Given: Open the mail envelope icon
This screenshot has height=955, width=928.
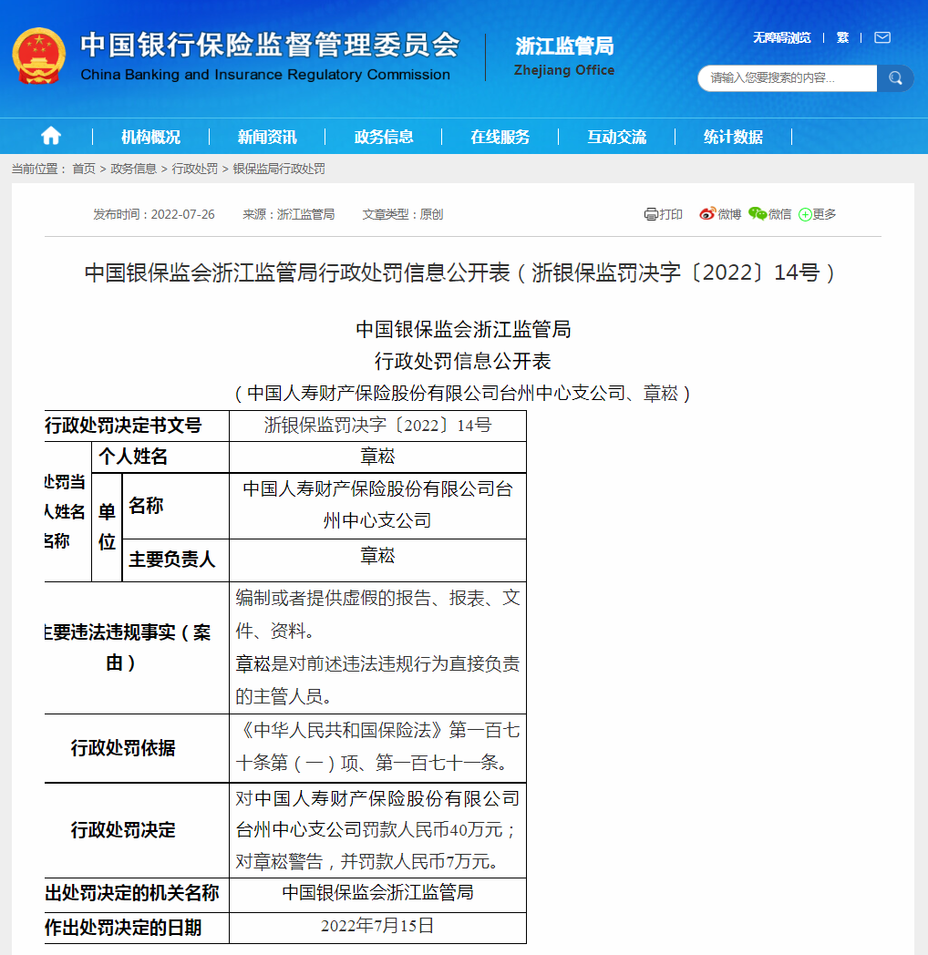Looking at the screenshot, I should pos(882,37).
